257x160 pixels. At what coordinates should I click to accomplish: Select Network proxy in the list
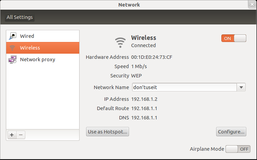37,60
